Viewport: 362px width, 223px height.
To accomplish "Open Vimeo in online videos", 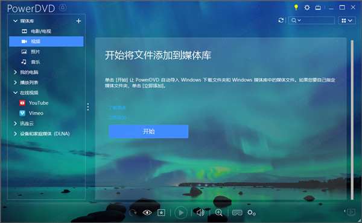I will 36,113.
